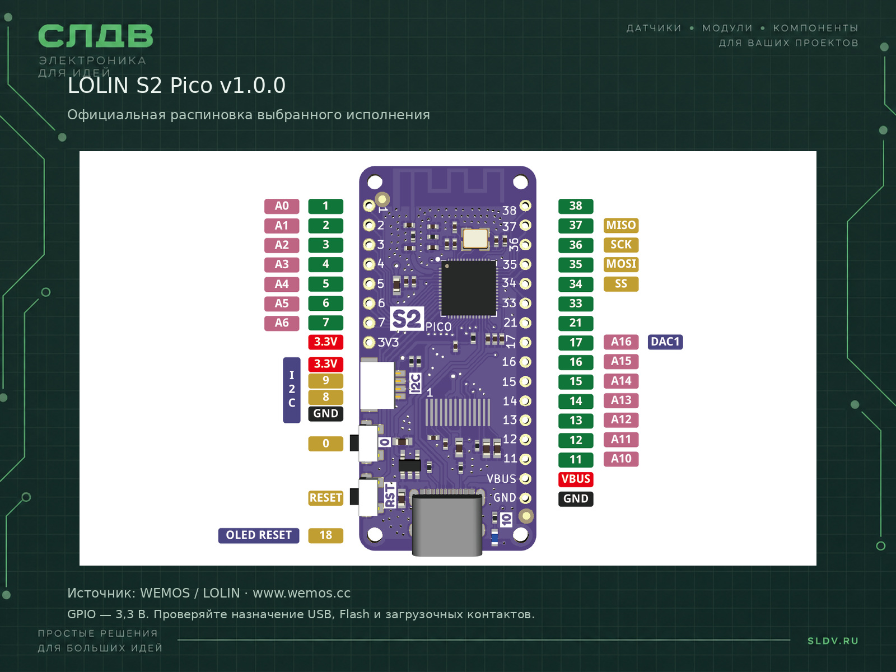Click the yellow MOSI label
The height and width of the screenshot is (672, 896).
(621, 264)
